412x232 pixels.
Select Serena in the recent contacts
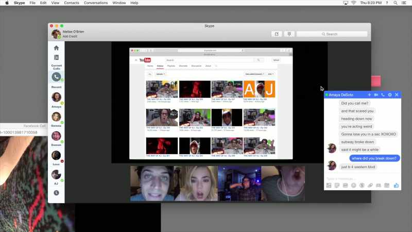pos(56,119)
